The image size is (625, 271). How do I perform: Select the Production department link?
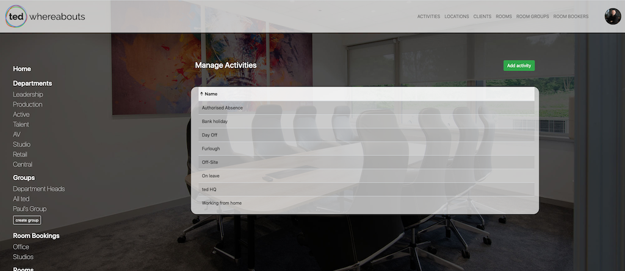(x=27, y=105)
